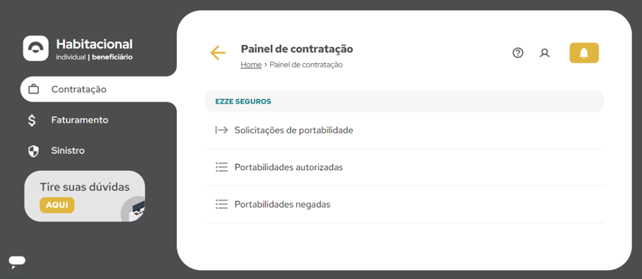Open Portabilidades autorizadas list
The image size is (642, 279).
[x=404, y=167]
